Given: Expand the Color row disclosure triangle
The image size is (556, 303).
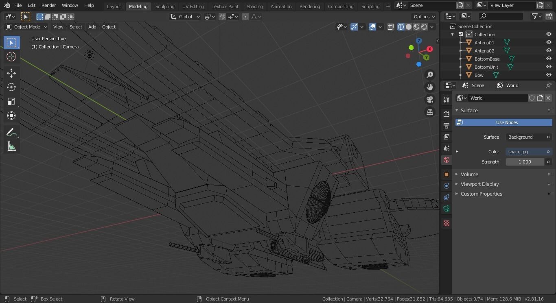Looking at the screenshot, I should pos(457,152).
